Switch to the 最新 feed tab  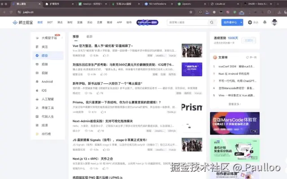[89, 37]
